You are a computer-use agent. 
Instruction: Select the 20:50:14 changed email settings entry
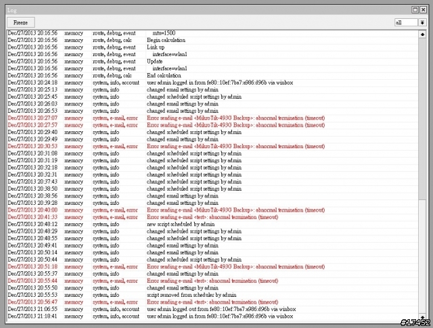pos(212,253)
